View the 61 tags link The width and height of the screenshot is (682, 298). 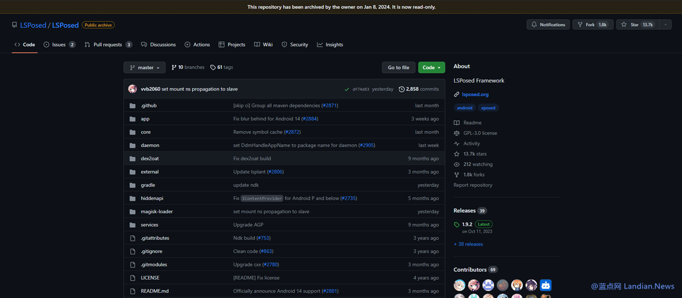click(222, 68)
